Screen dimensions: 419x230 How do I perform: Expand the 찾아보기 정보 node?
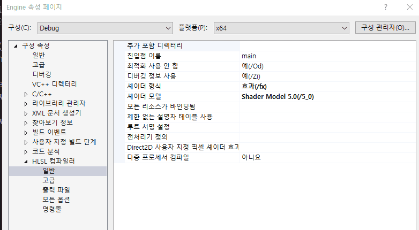click(26, 123)
